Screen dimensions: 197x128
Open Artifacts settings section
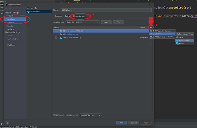[x=11, y=29]
